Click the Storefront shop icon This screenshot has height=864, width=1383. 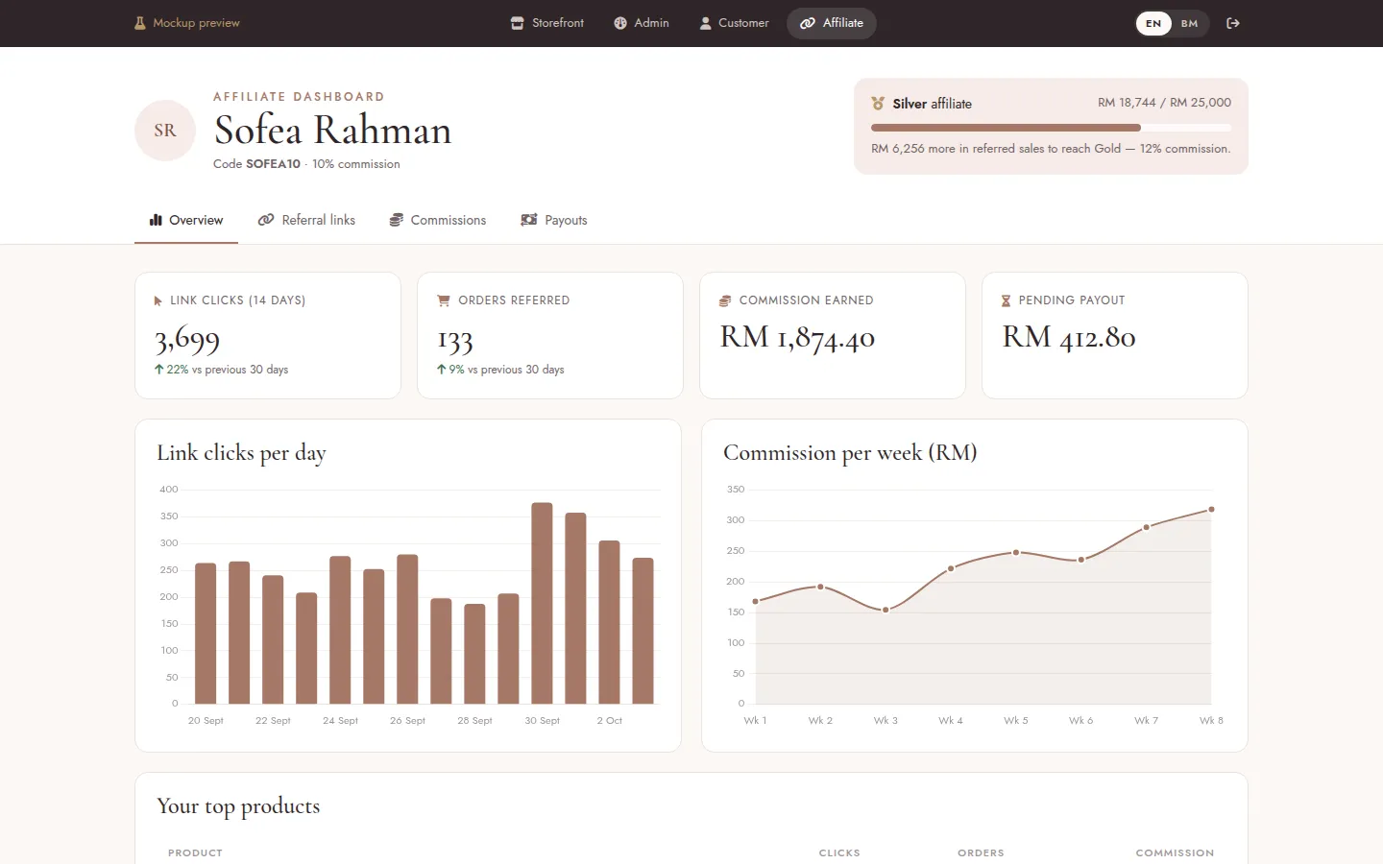518,23
